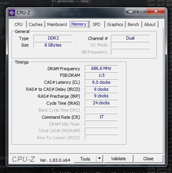Click the Cycle Time (tRAS) label
Screen dimensions: 172x173
(x=63, y=103)
